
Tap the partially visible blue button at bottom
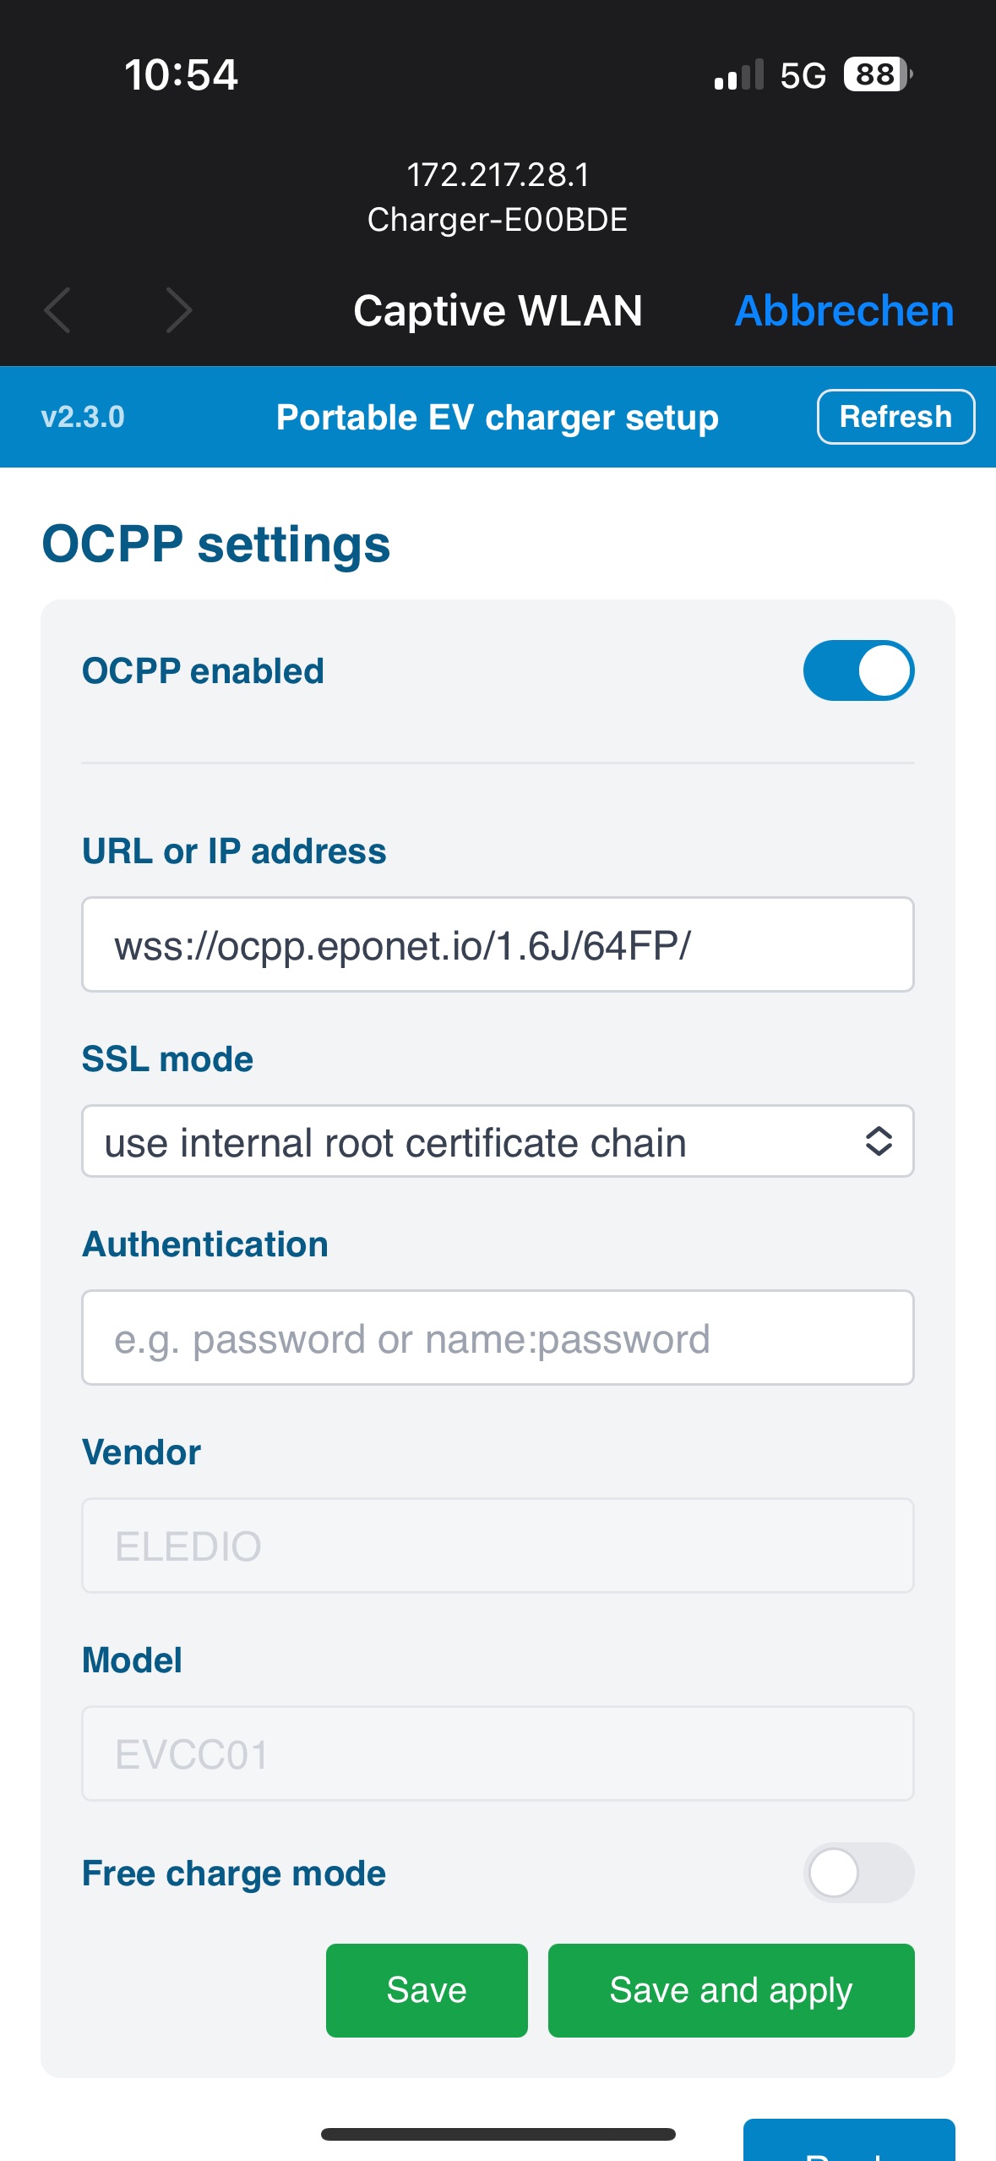pyautogui.click(x=849, y=2140)
